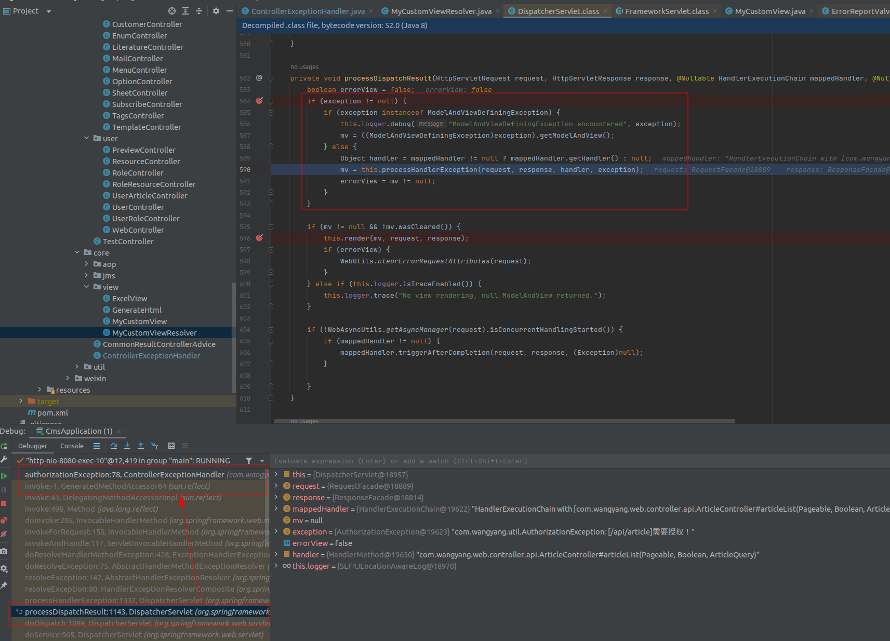
Task: Click Step Into download-arrow icon
Action: tap(127, 446)
